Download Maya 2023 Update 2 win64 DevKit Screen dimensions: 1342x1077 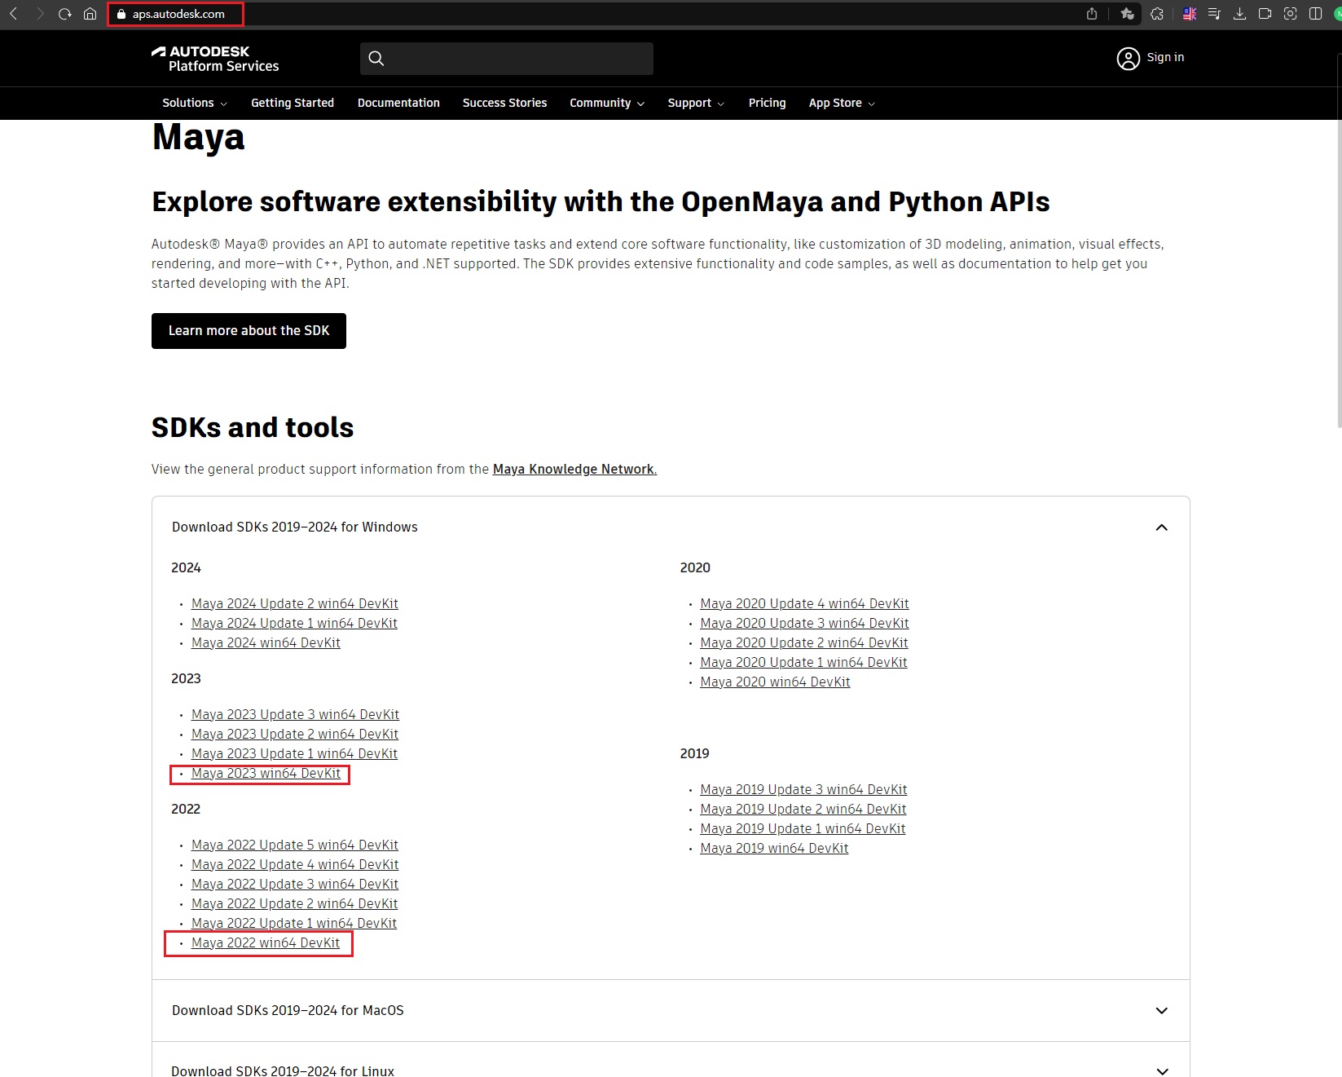point(295,735)
